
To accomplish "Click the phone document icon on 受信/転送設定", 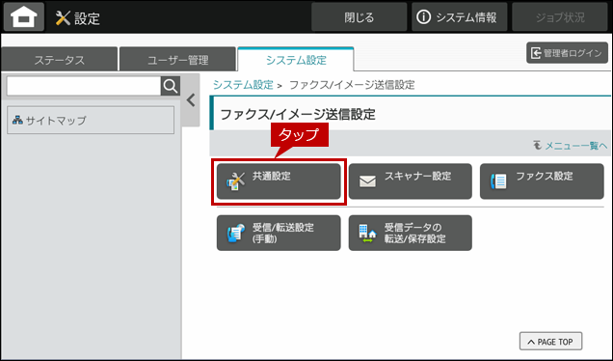I will (x=236, y=234).
